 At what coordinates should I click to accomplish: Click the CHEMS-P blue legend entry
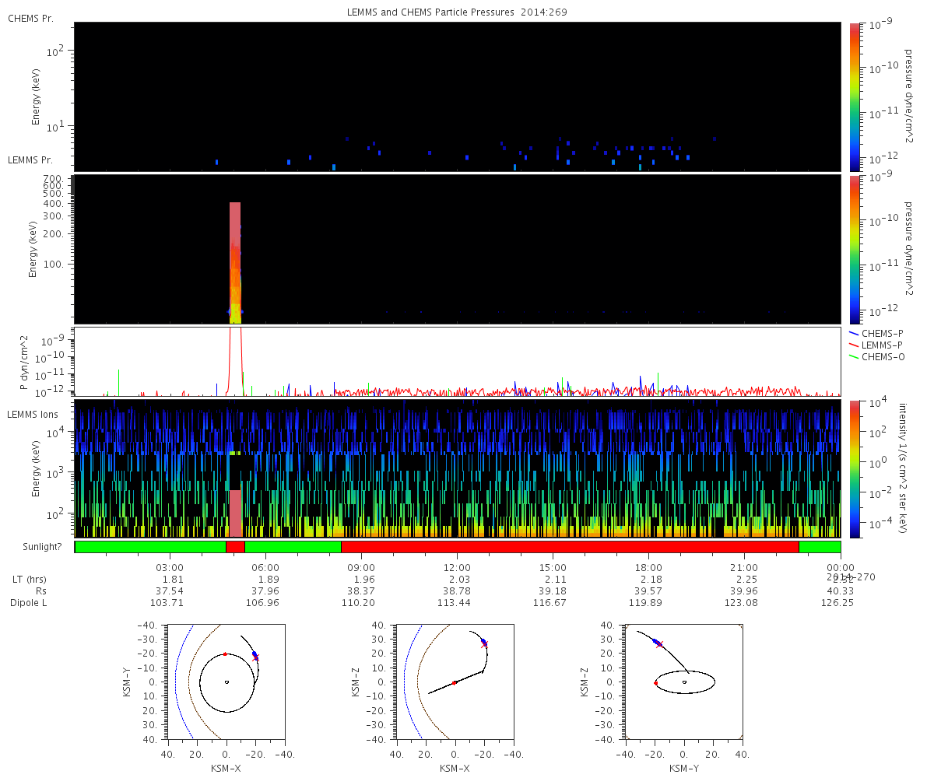click(x=882, y=333)
